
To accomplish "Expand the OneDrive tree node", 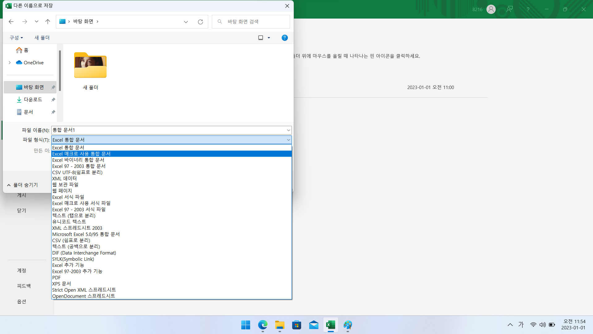I will pos(10,62).
